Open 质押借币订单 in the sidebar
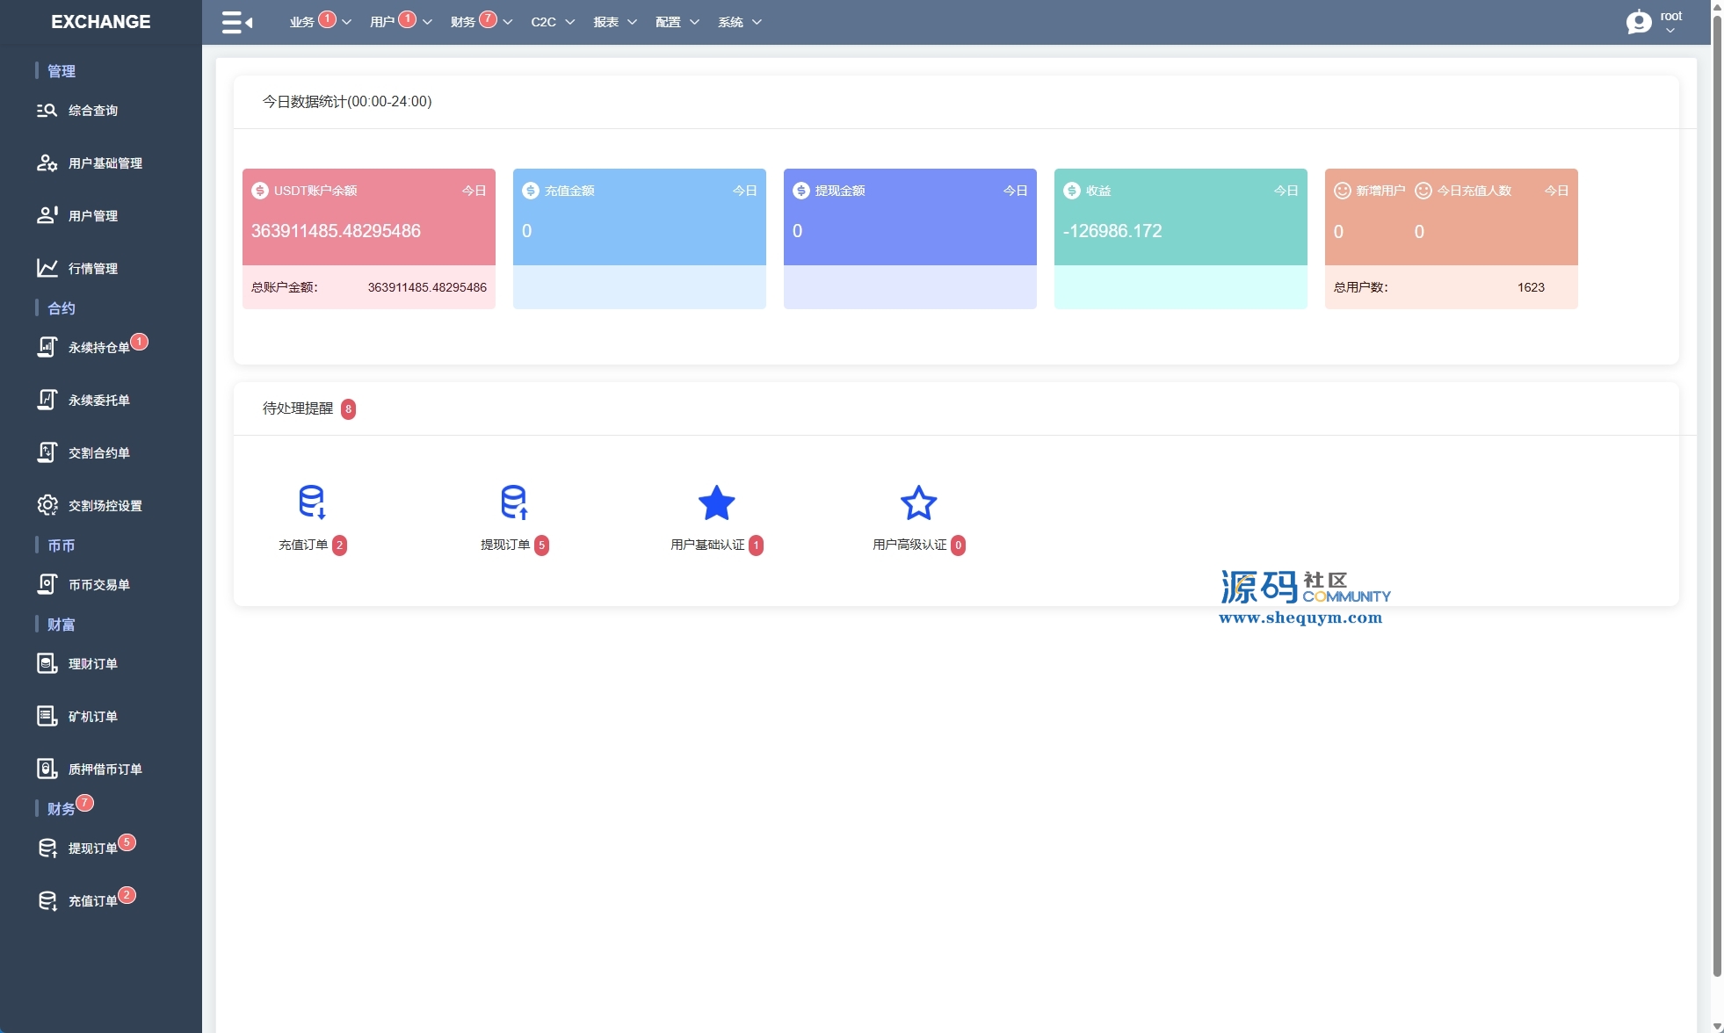This screenshot has width=1724, height=1033. (105, 769)
